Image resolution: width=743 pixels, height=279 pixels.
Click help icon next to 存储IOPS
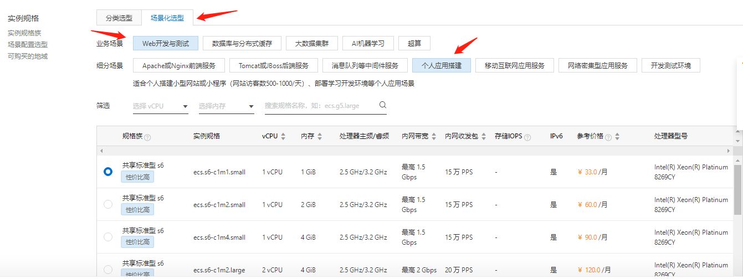click(x=527, y=137)
